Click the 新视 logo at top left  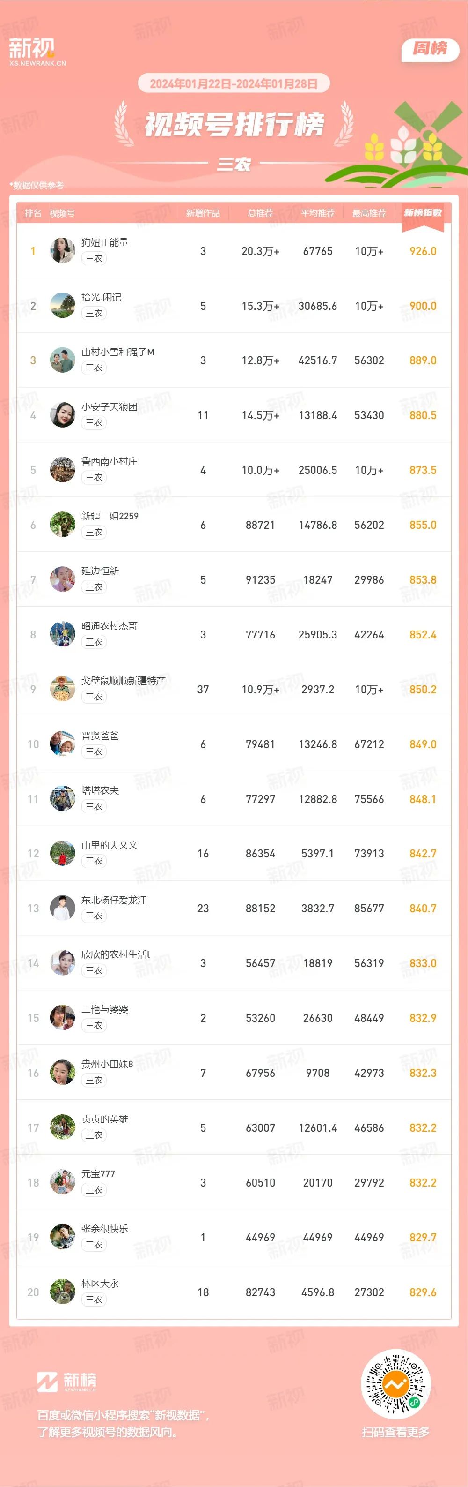[37, 52]
